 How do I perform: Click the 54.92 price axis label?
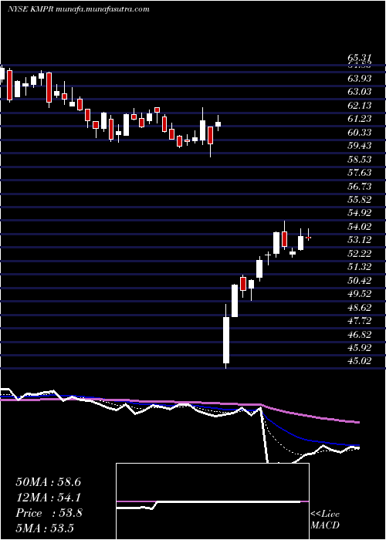click(359, 213)
